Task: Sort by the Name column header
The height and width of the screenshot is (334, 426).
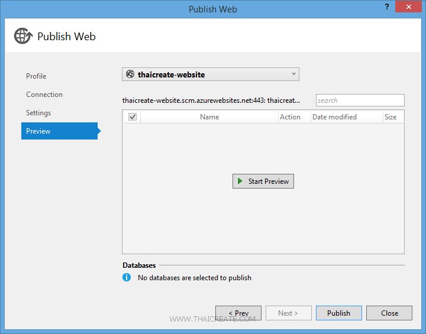Action: tap(209, 117)
